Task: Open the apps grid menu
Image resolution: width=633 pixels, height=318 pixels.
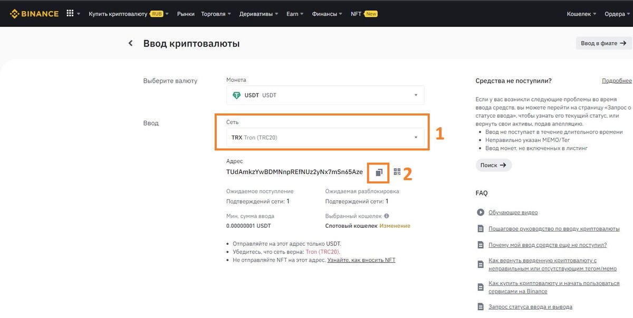Action: (x=70, y=14)
